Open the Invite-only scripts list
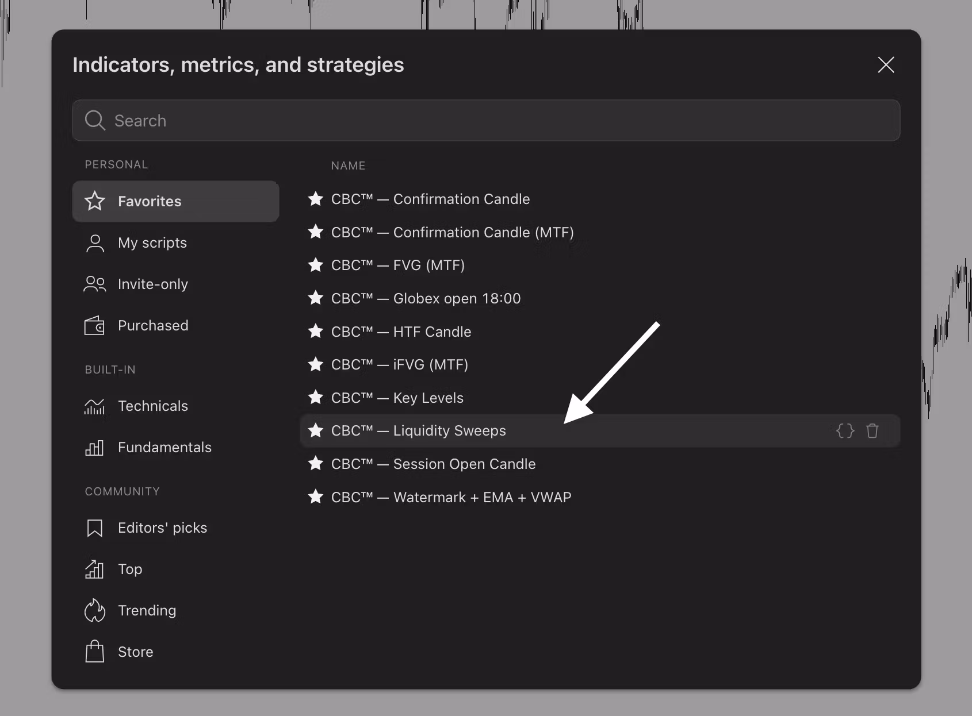Viewport: 972px width, 716px height. pyautogui.click(x=152, y=284)
